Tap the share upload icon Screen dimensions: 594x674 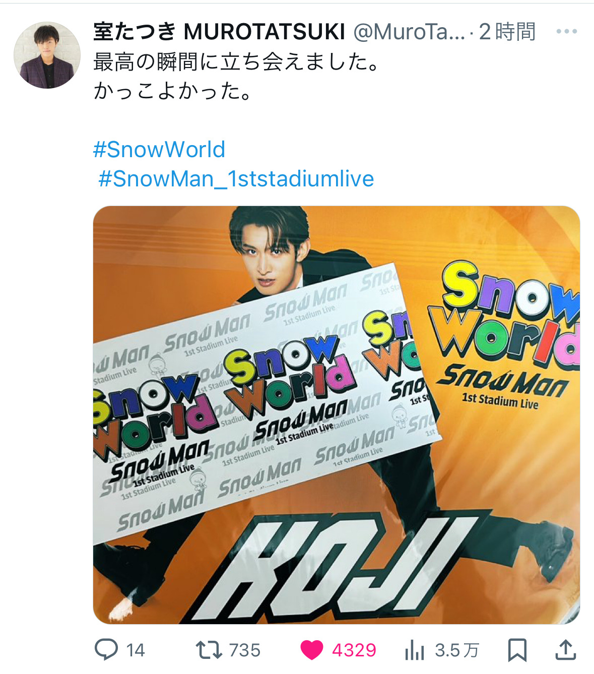(566, 650)
